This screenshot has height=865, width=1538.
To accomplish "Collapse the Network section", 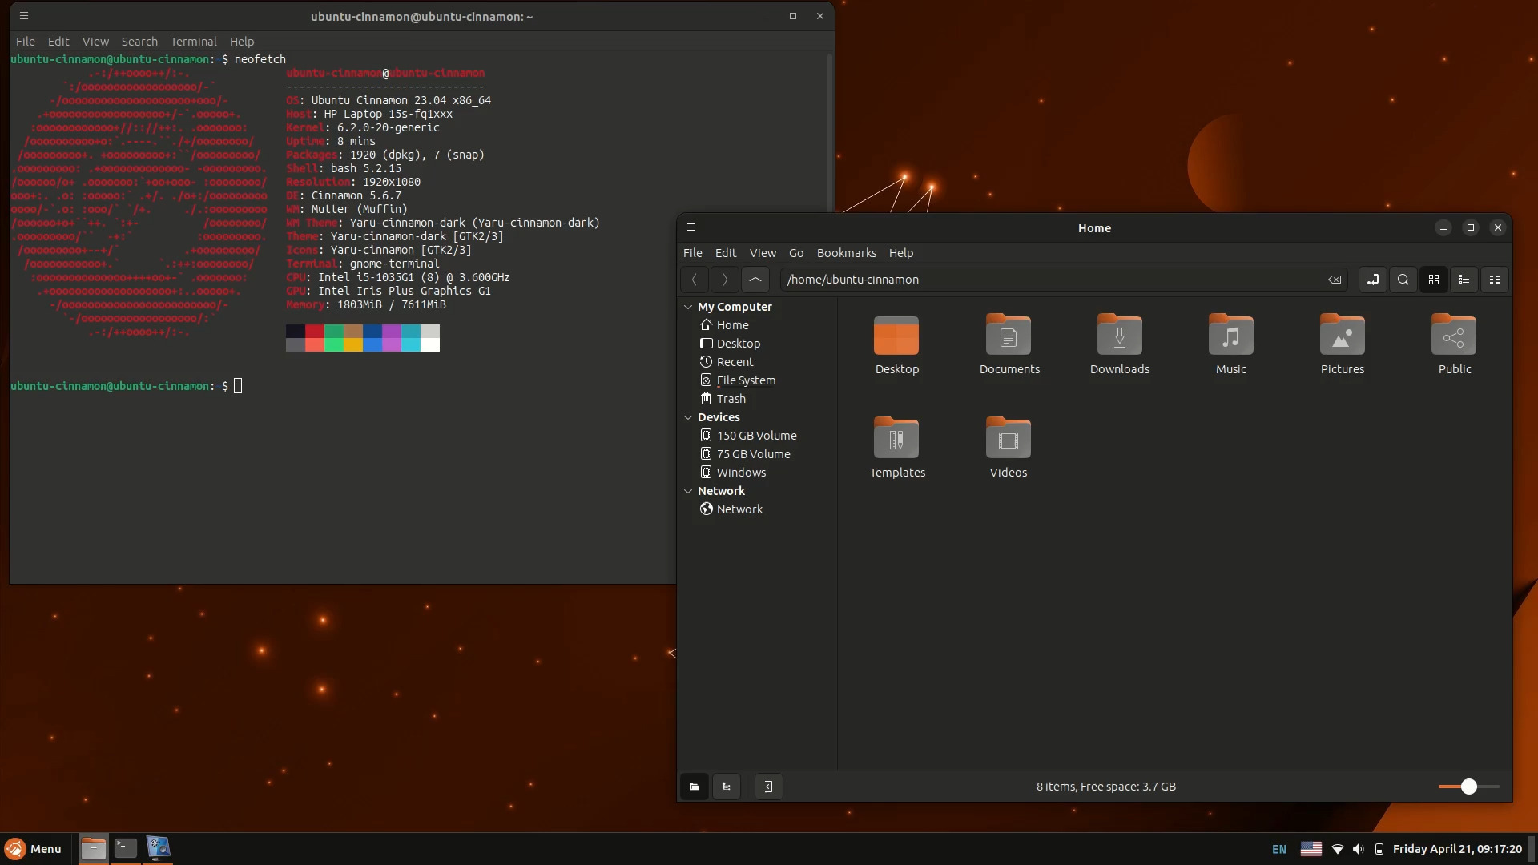I will pyautogui.click(x=688, y=491).
